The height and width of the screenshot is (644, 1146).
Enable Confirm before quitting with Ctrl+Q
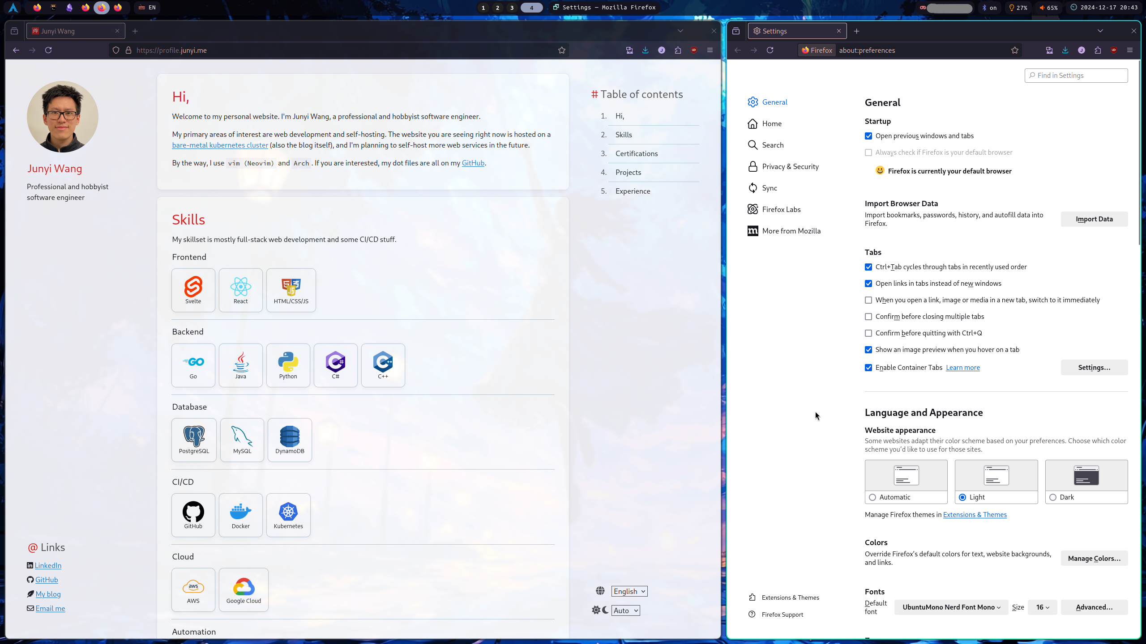(868, 333)
